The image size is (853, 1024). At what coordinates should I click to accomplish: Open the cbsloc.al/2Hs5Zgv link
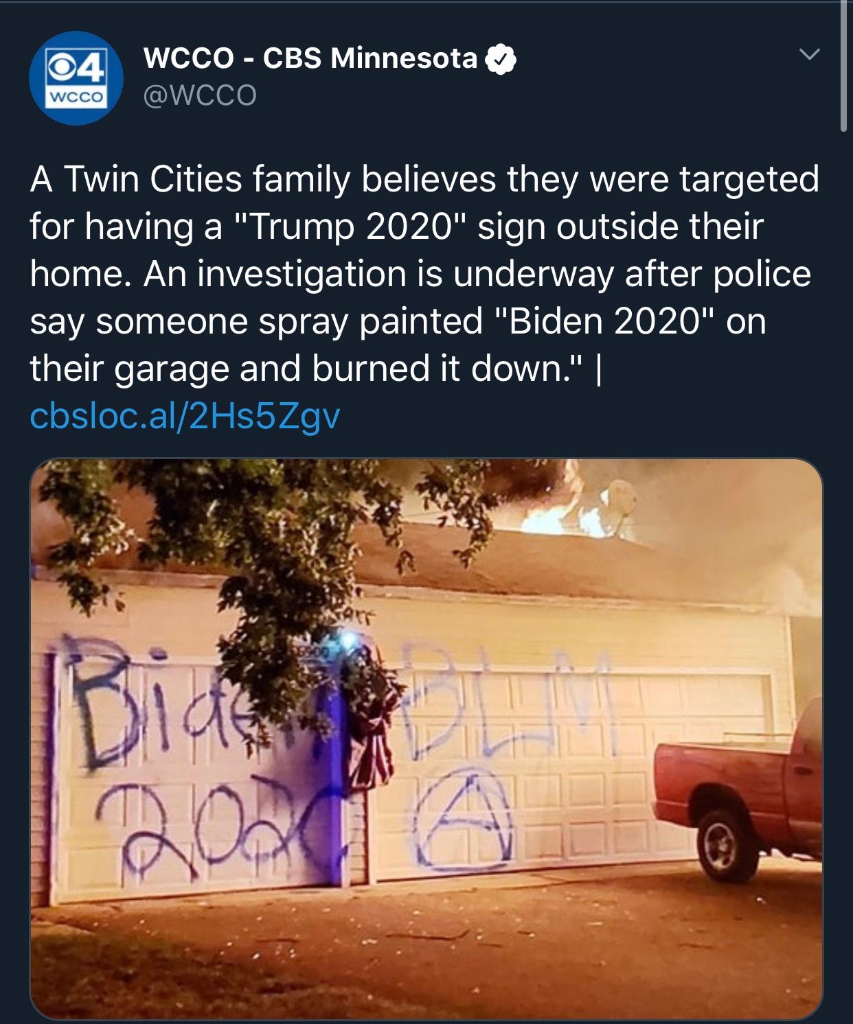[x=185, y=416]
